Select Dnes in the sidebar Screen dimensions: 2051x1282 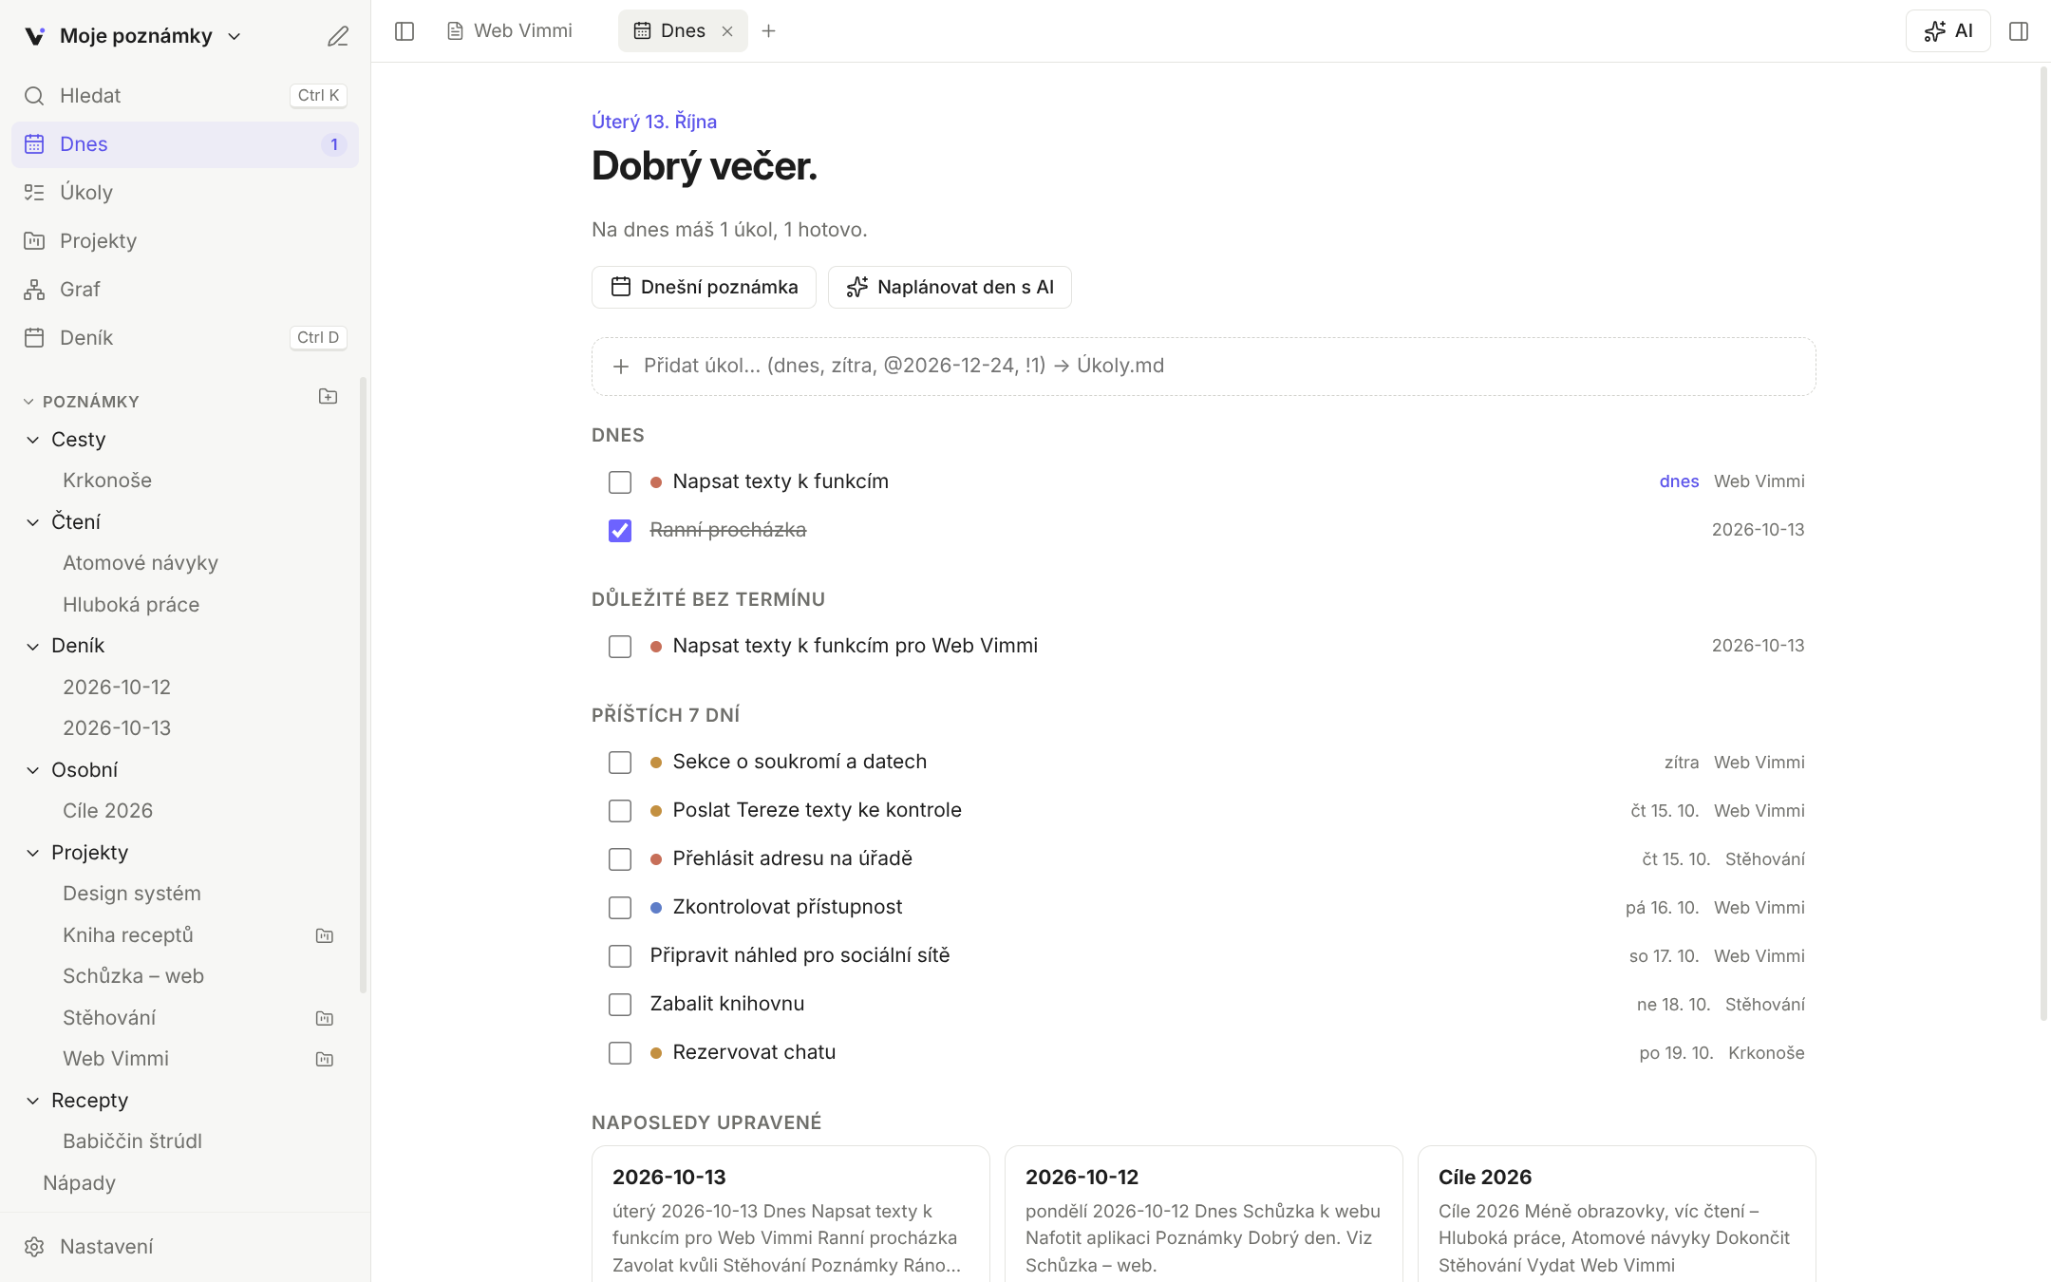pyautogui.click(x=185, y=144)
